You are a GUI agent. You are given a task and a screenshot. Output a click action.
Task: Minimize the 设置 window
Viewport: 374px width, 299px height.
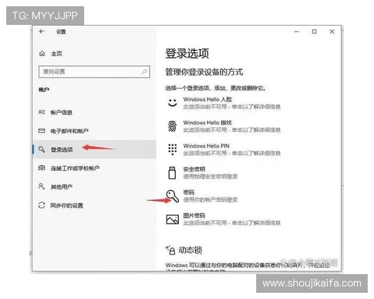[x=297, y=32]
